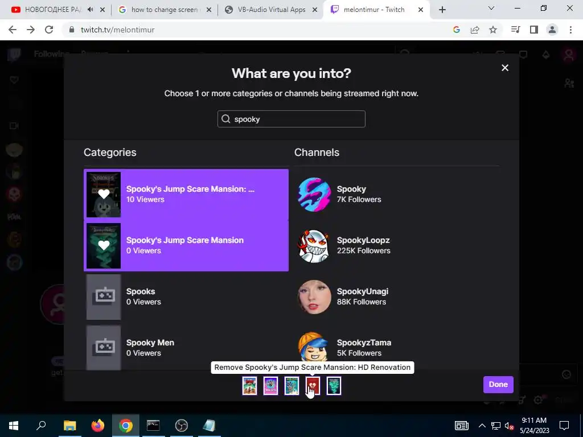Open a new browser tab
583x437 pixels.
(442, 10)
